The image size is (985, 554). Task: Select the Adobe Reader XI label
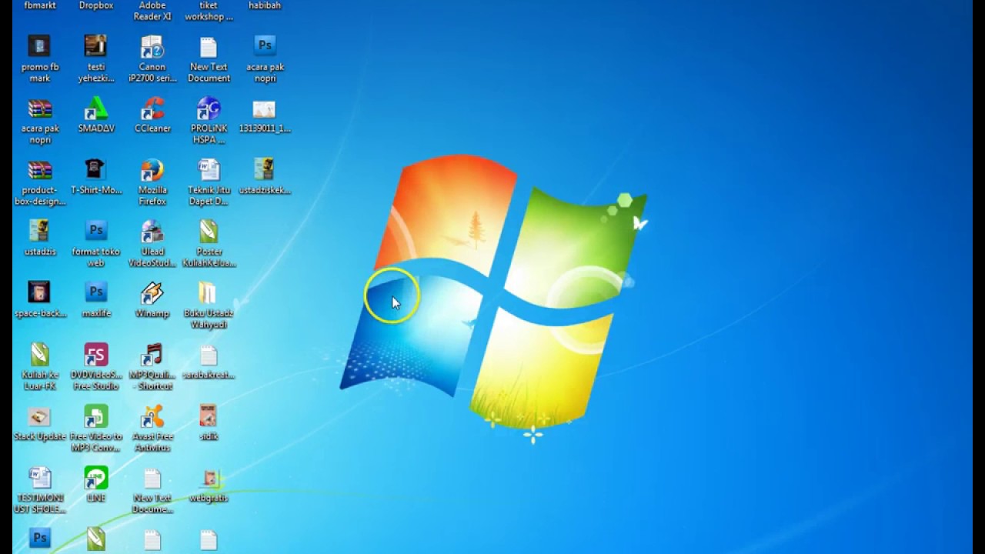click(x=152, y=11)
